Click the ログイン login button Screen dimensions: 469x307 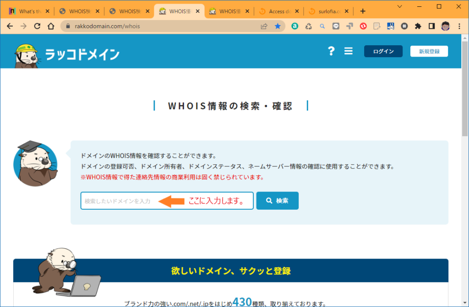383,51
